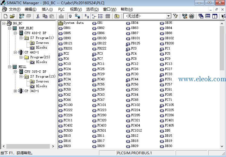Screen dimensions: 226x157
Task: Collapse the BG_BC project node
Action: tap(4, 23)
